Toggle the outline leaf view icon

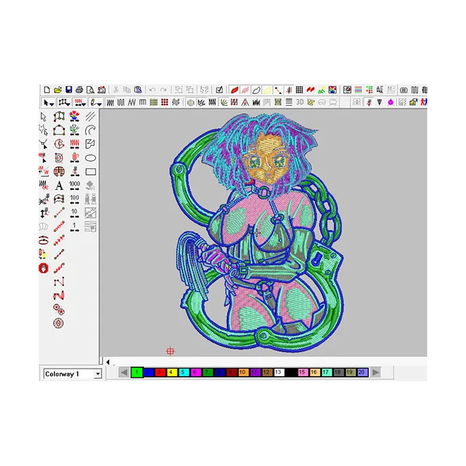[x=256, y=90]
